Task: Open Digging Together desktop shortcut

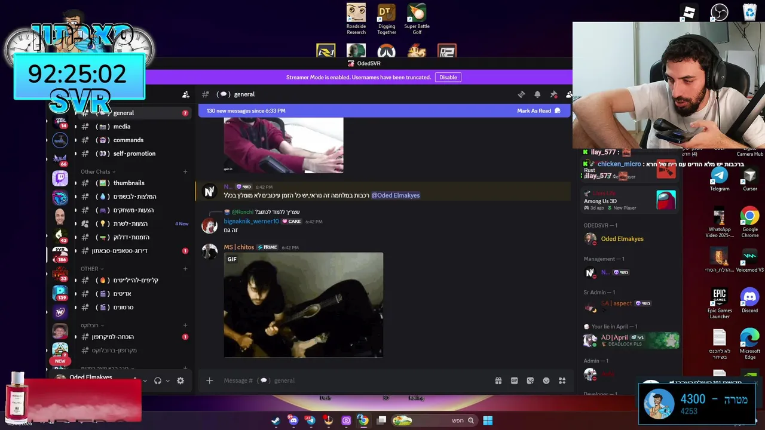Action: pos(387,19)
